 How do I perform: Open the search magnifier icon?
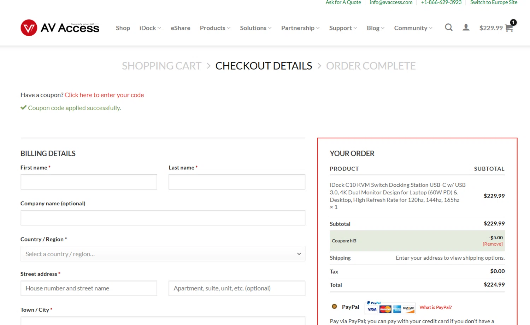[x=449, y=28]
